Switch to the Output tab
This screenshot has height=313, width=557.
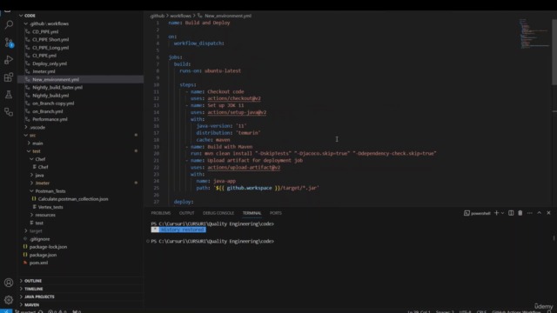(x=186, y=213)
